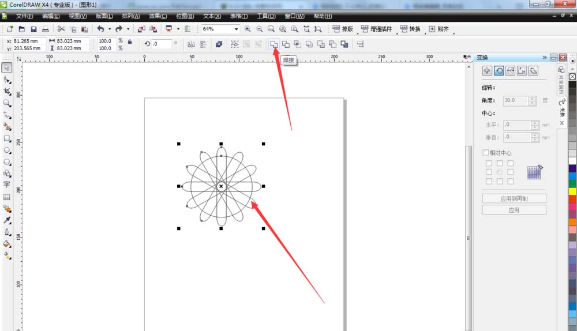577x331 pixels.
Task: Check the top-right anchor point box
Action: tap(511, 163)
